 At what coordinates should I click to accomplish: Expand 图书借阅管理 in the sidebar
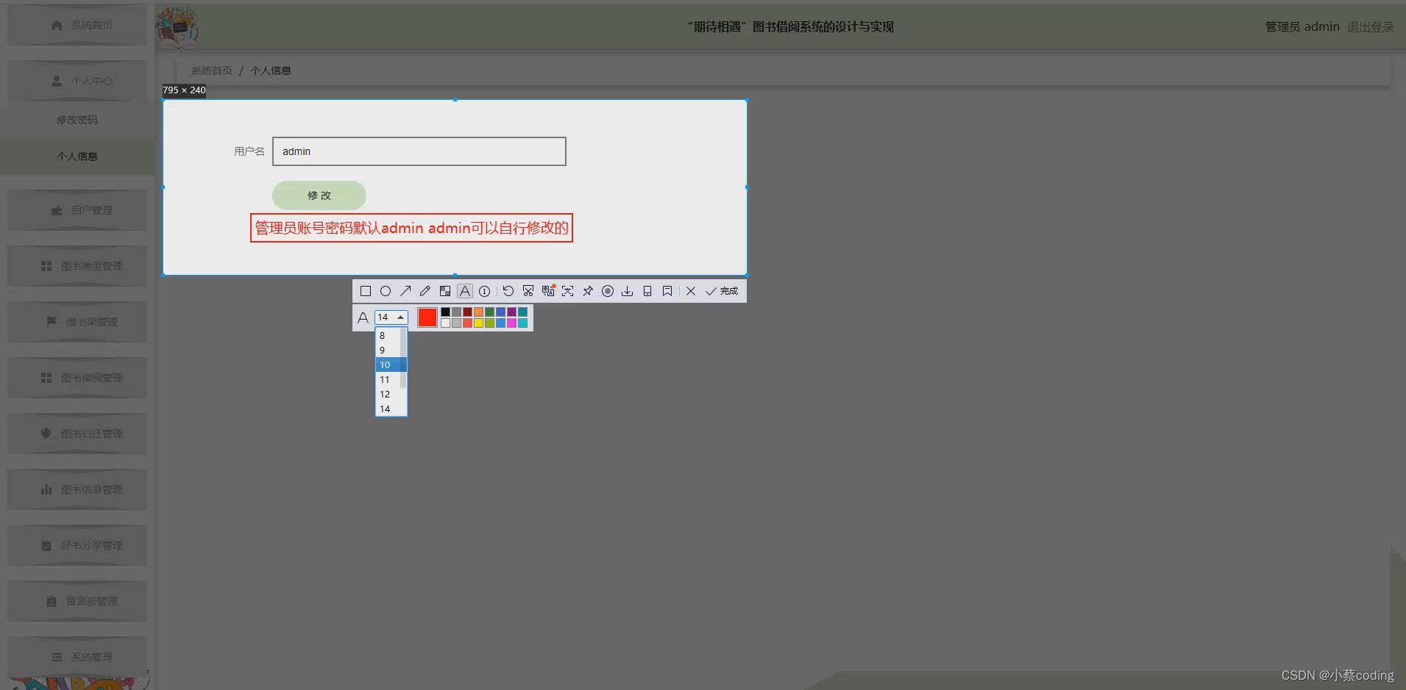coord(77,378)
